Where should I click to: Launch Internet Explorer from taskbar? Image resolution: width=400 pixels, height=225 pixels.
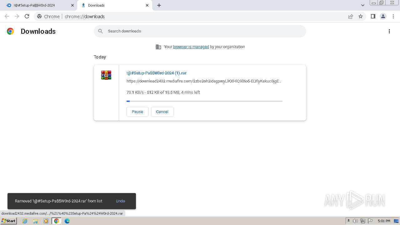25,221
